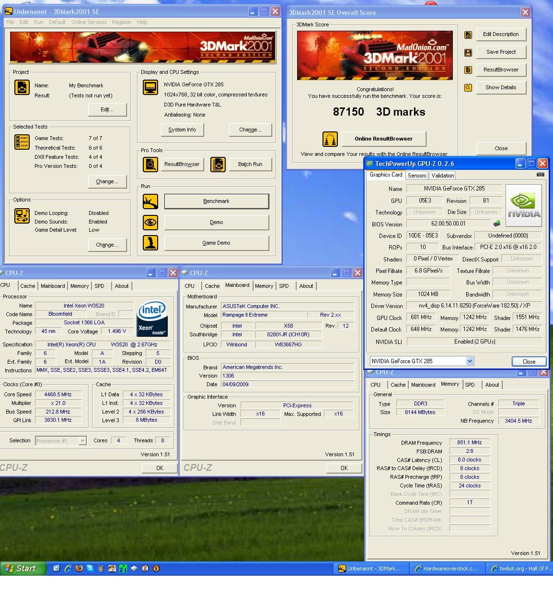Switch to Sensors tab in GPU-Z

point(417,176)
